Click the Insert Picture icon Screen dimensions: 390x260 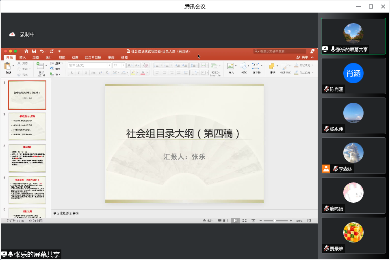coord(231,66)
